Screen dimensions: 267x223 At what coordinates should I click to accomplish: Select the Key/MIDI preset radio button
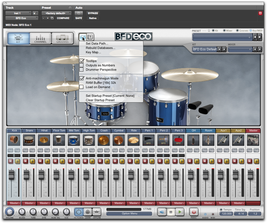(250, 30)
